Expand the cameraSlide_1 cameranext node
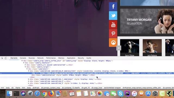Image resolution: width=174 pixels, height=98 pixels. [x=29, y=79]
